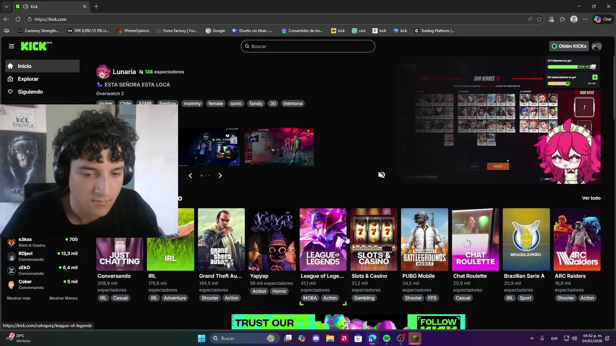616x346 pixels.
Task: Open the Currency Strength bookmark
Action: click(38, 31)
